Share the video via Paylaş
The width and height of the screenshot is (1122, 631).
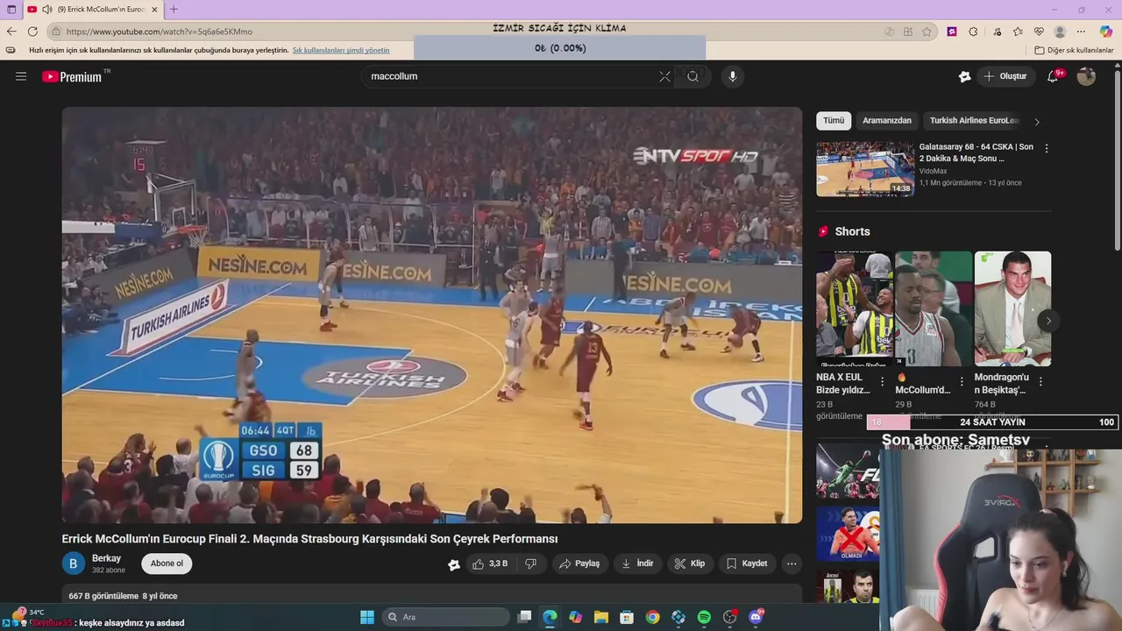pos(579,564)
